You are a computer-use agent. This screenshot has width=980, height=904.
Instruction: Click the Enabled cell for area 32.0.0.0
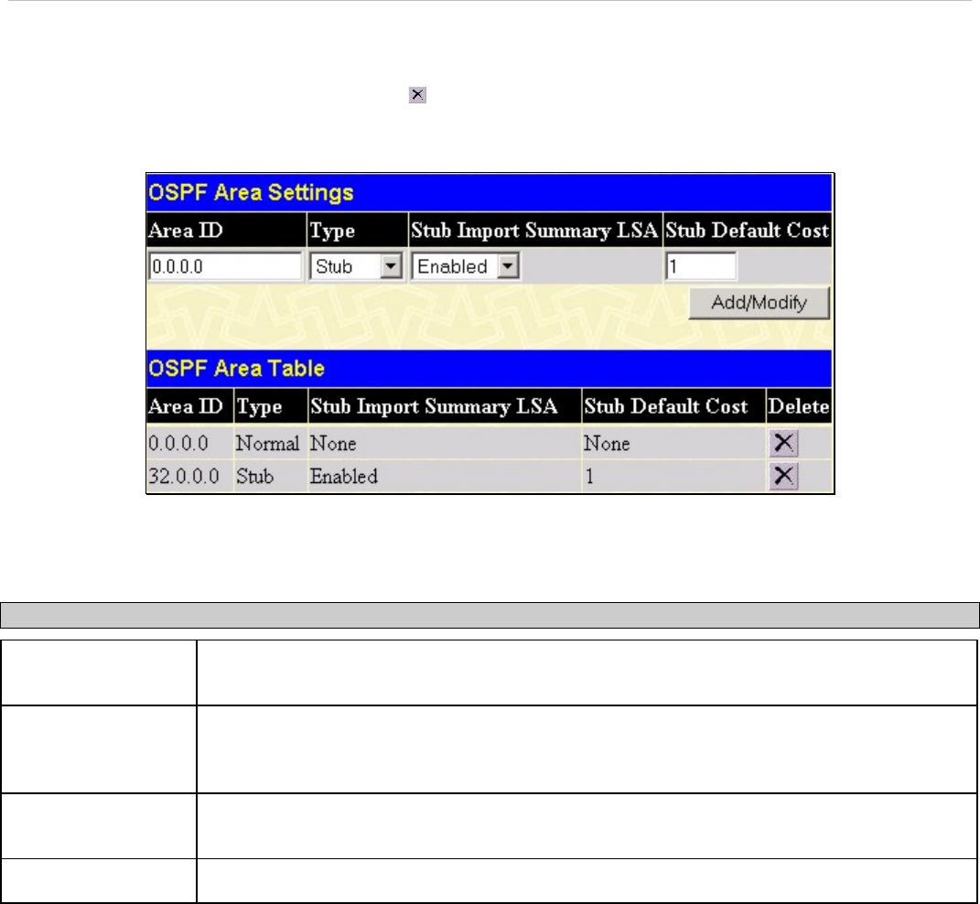343,477
